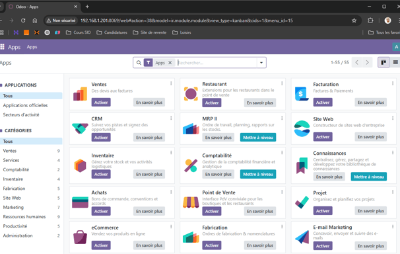Click the browser address bar URL
400x254 pixels.
187,21
